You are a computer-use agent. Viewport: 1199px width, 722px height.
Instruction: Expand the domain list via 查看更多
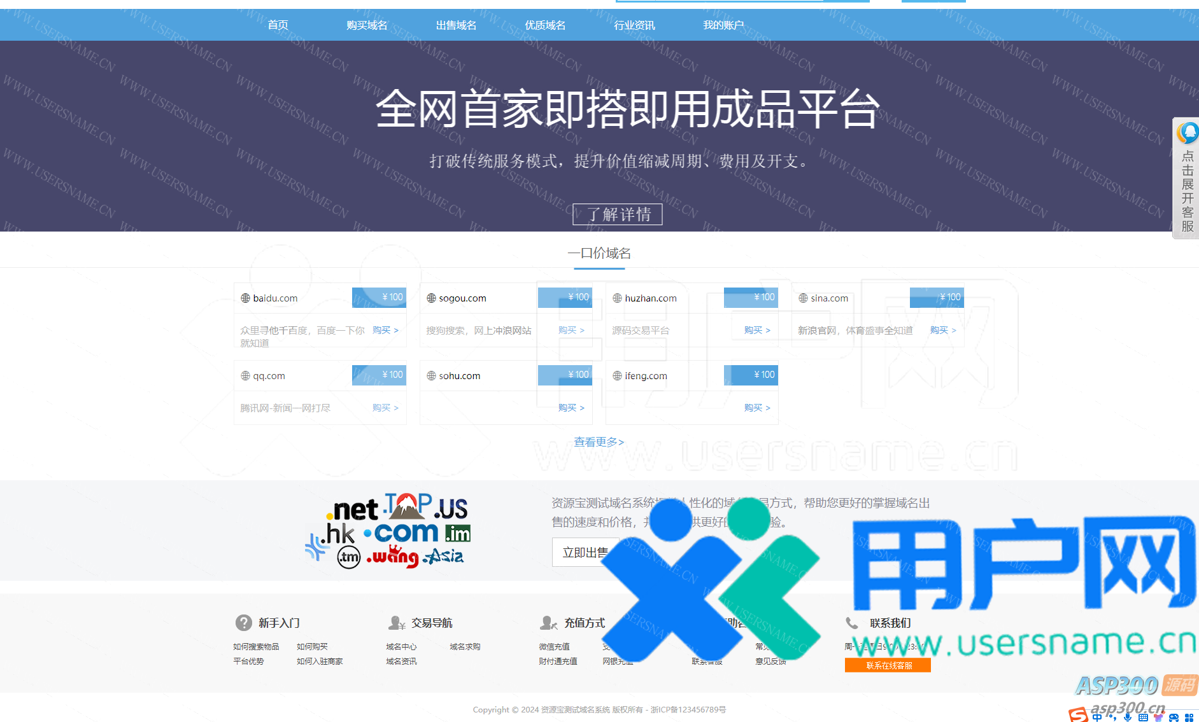coord(599,442)
